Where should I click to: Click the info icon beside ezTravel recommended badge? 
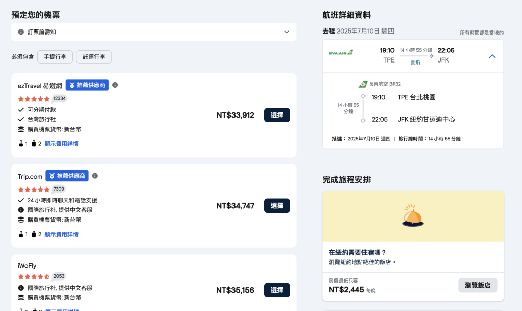(115, 85)
